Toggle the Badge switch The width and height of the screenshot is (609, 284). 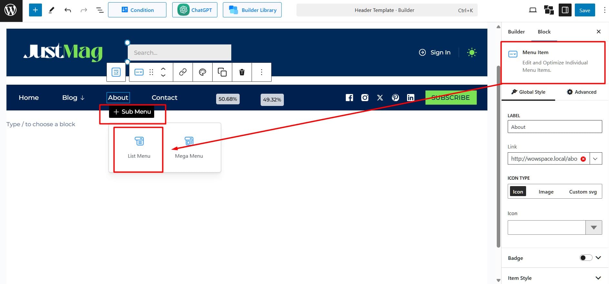pyautogui.click(x=586, y=258)
